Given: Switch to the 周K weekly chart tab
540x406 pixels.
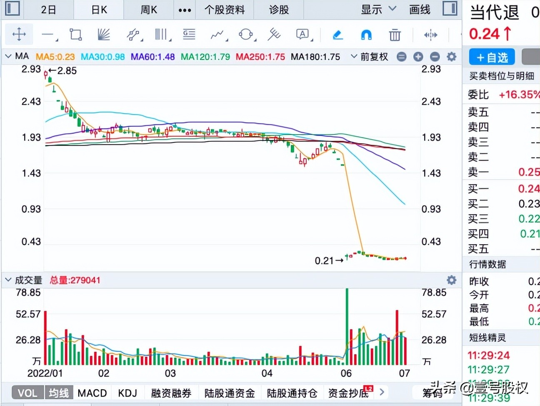Looking at the screenshot, I should tap(149, 10).
